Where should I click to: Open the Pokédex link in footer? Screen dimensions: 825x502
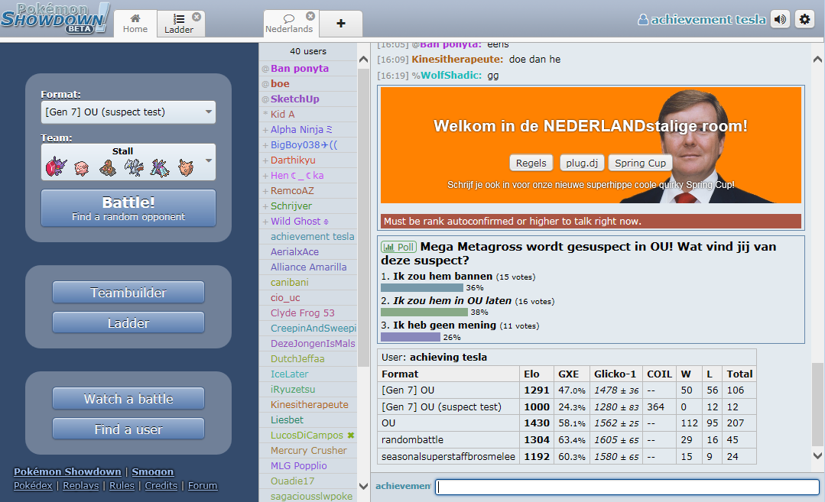click(35, 485)
